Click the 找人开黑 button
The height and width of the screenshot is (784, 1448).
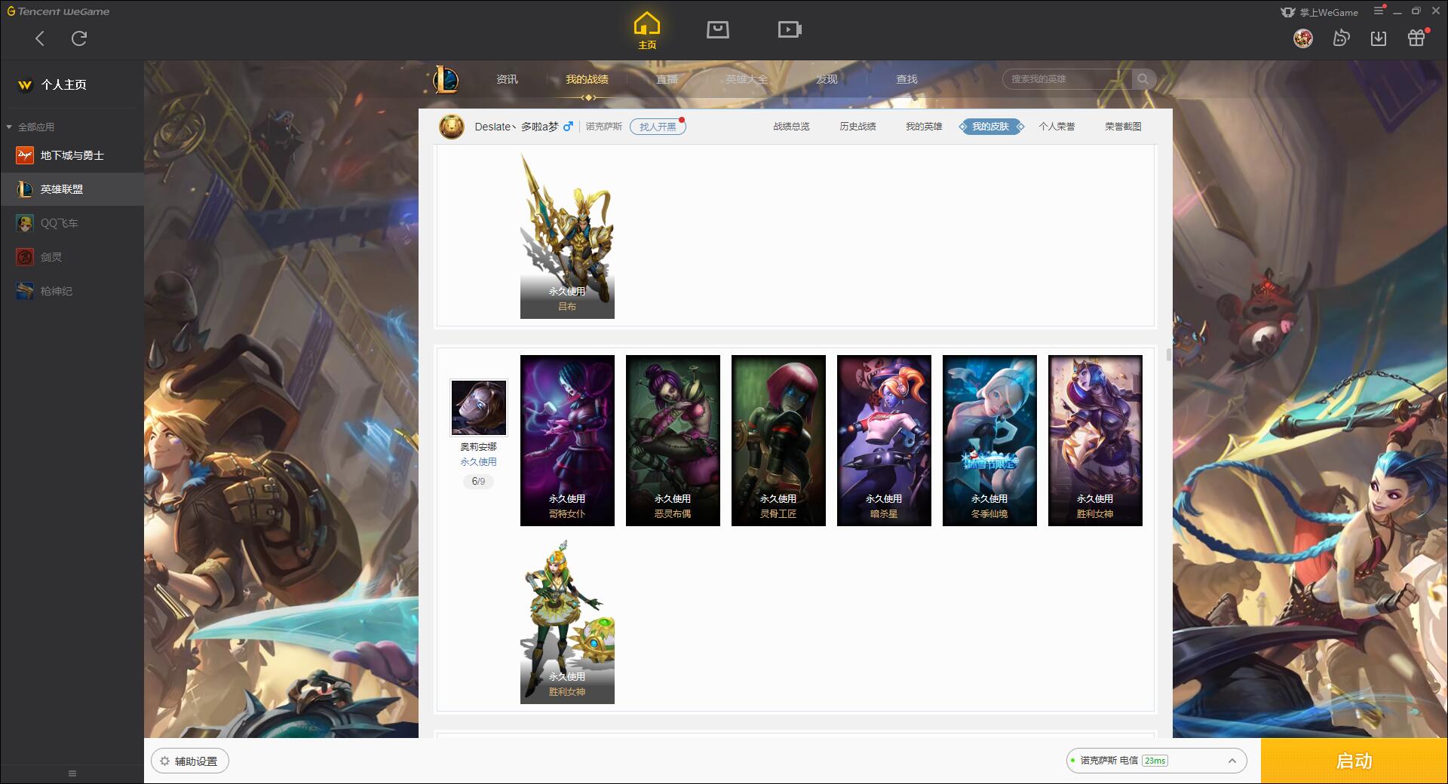tap(658, 127)
